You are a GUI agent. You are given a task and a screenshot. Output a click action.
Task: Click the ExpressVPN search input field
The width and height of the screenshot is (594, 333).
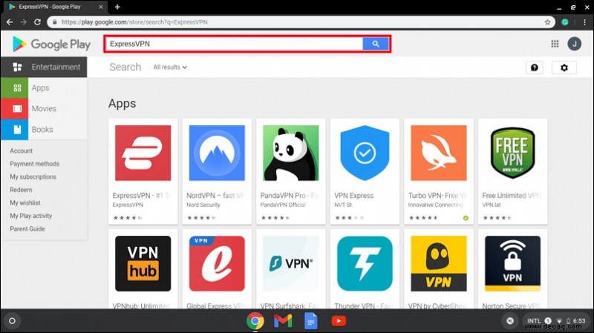click(234, 44)
